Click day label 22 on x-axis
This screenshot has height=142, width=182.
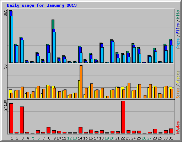point(123,138)
